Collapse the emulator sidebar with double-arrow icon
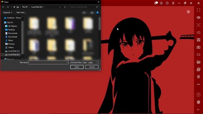Screen dimensions: 203x114 tap(199, 3)
